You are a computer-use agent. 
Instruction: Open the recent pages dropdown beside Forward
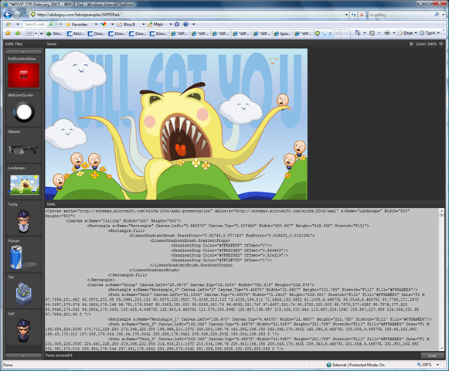(25, 15)
